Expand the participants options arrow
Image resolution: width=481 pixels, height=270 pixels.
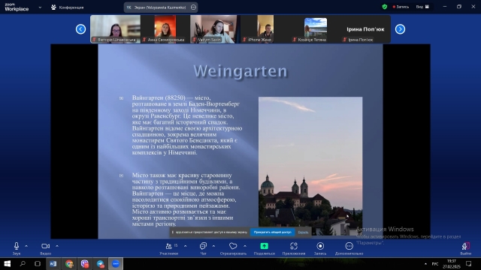186,246
